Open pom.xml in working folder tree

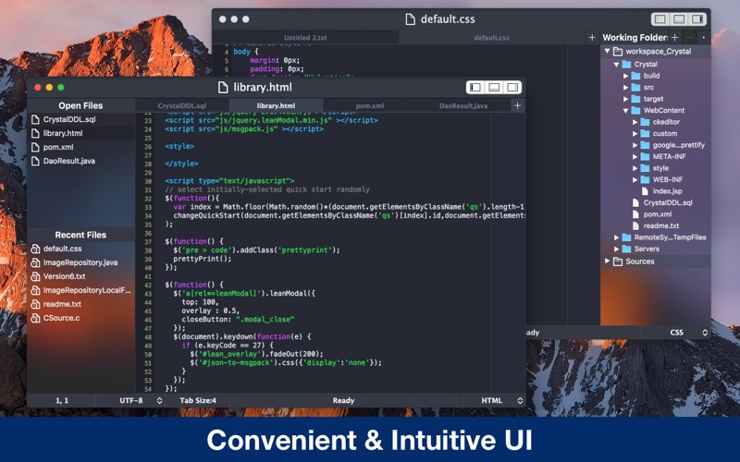click(x=658, y=214)
